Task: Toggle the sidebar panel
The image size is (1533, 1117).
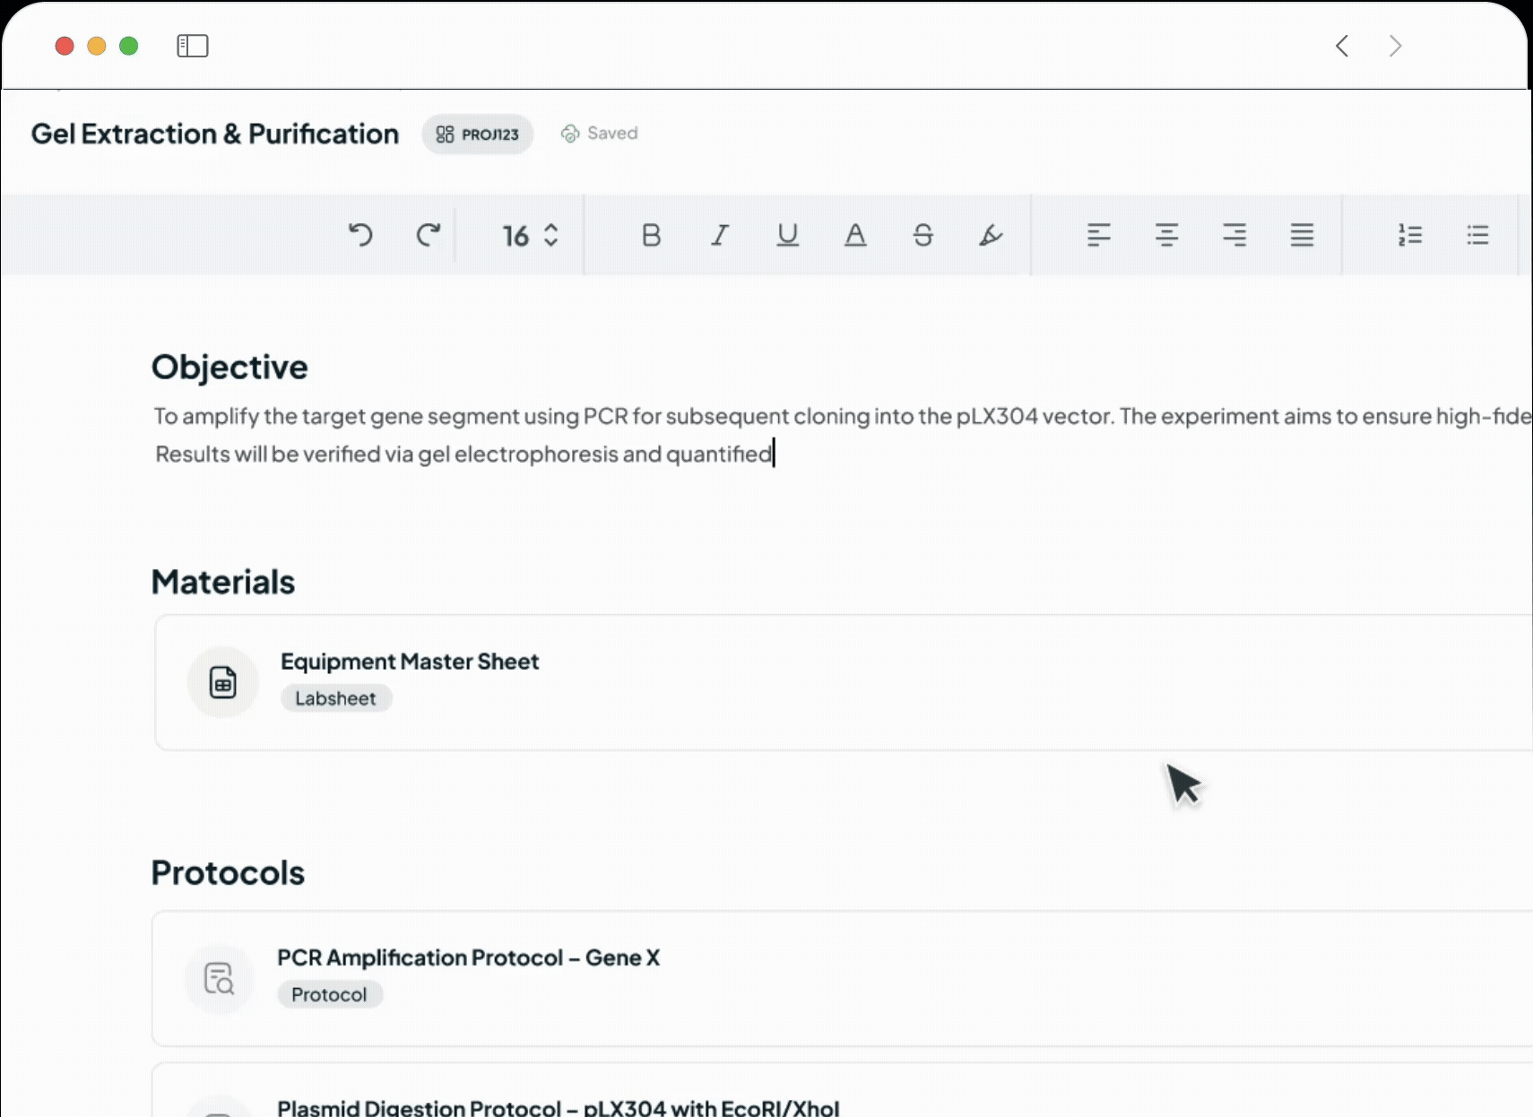Action: click(x=193, y=46)
